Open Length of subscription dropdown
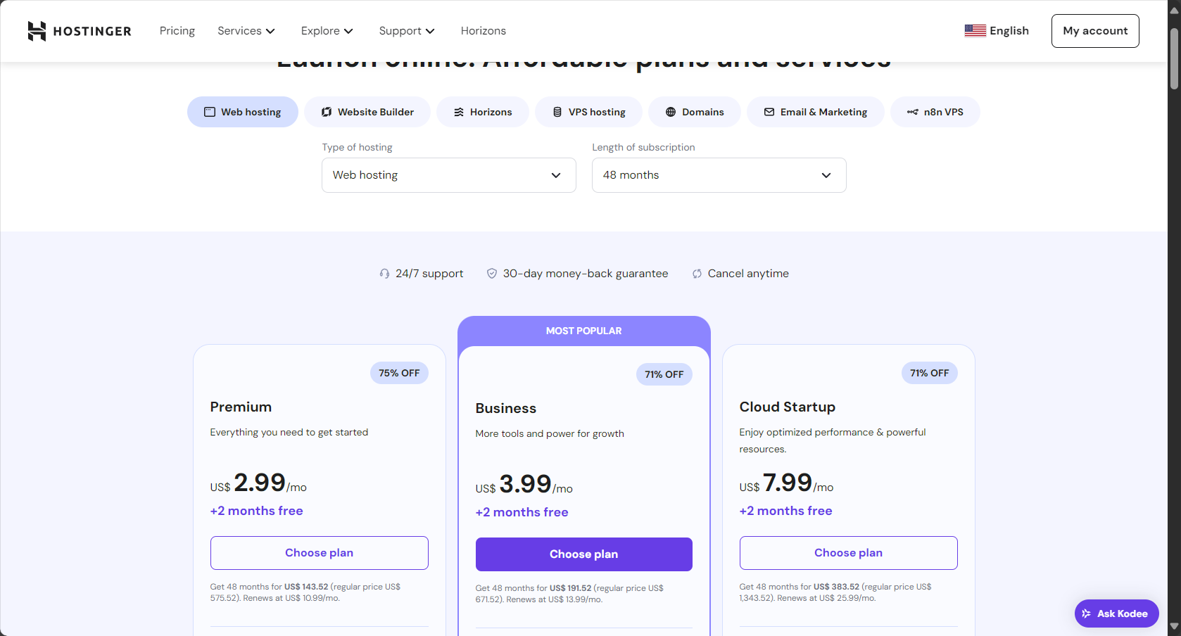Image resolution: width=1181 pixels, height=636 pixels. click(x=719, y=175)
